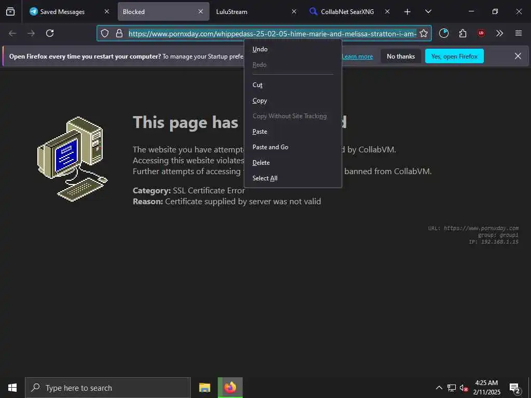Click Yes, open Firefox button
The image size is (531, 398).
pos(454,56)
